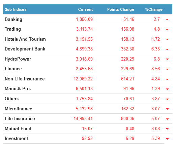Screen dimensions: 175x144
Task: Open the Banking sub-index link
Action: (x=13, y=20)
